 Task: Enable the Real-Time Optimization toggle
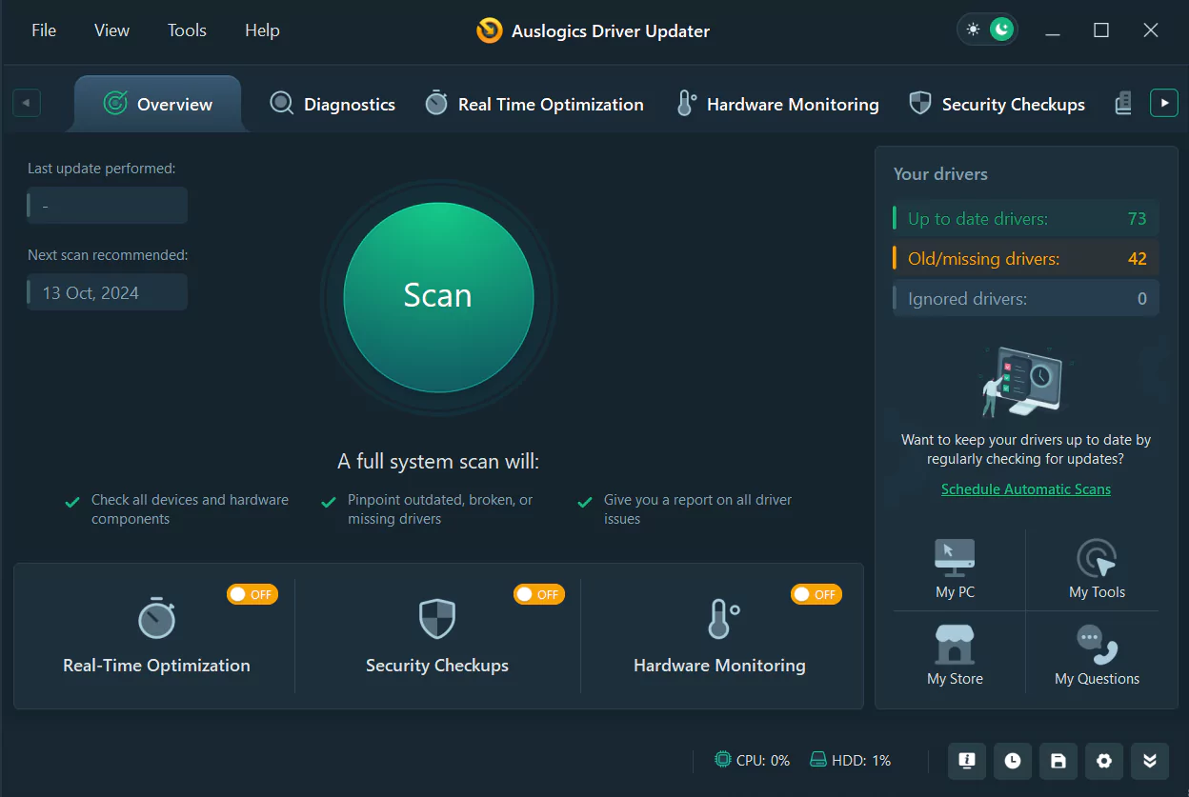(252, 593)
